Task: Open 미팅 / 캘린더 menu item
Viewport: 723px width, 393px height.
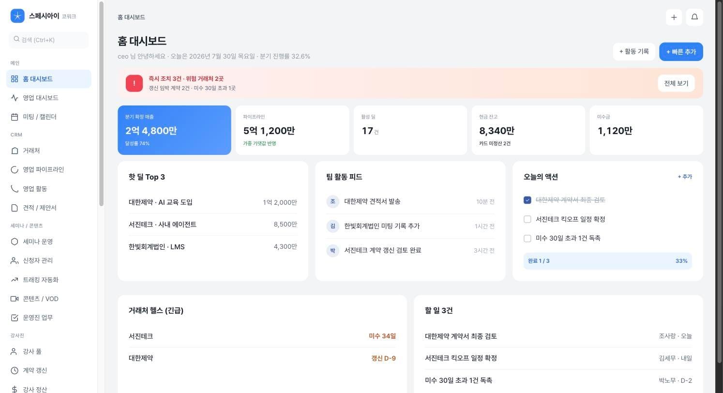Action: (48, 117)
